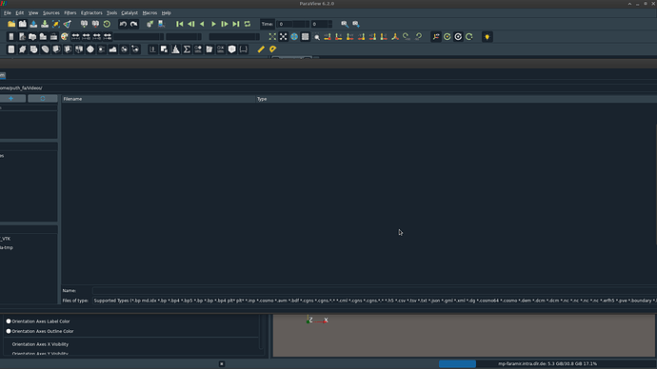Open the color array dropdown
Image resolution: width=657 pixels, height=369 pixels.
coord(139,37)
